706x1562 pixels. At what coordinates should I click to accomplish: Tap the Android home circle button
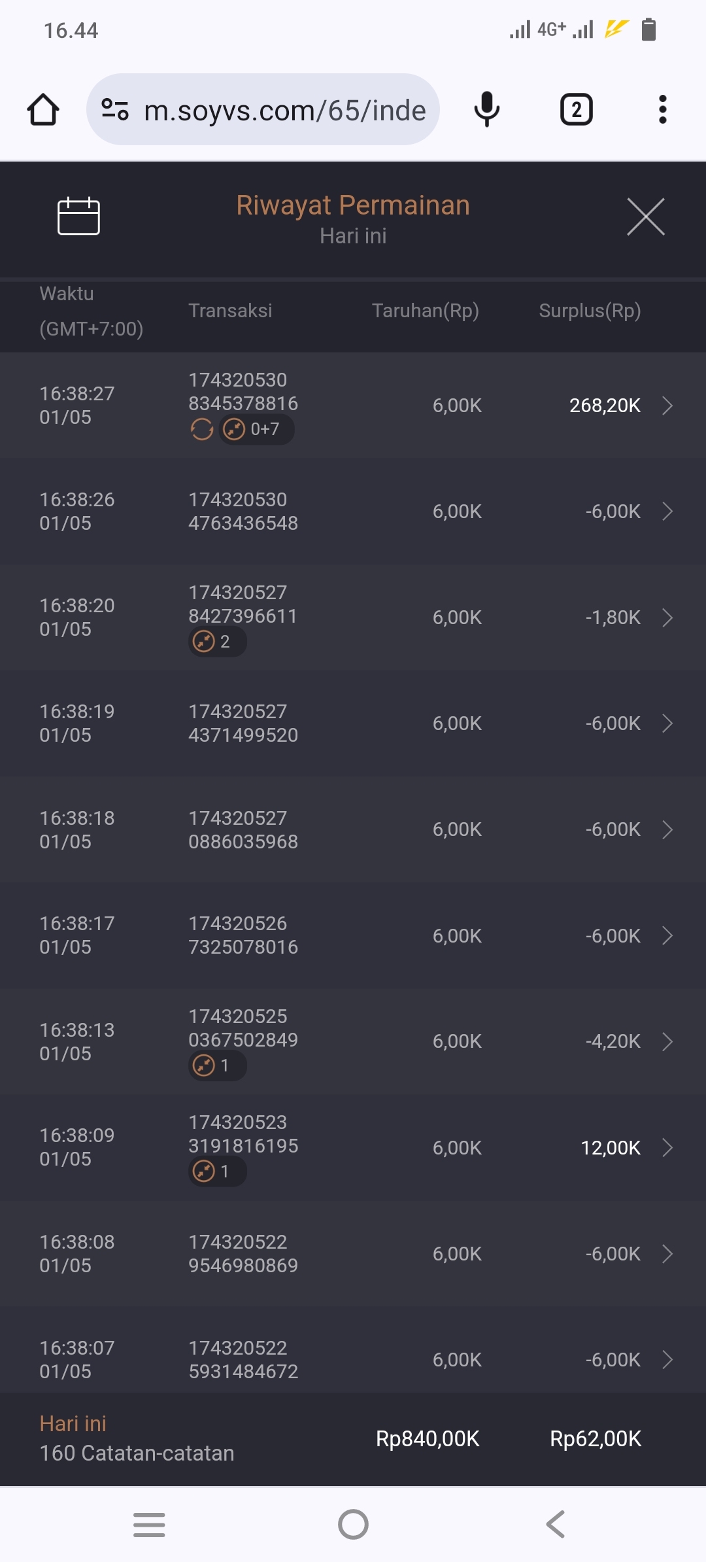coord(353,1524)
